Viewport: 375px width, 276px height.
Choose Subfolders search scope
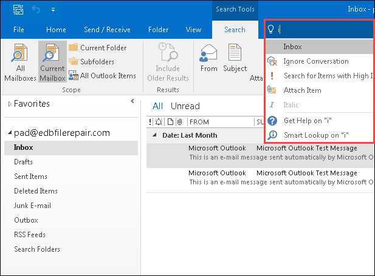tap(91, 62)
